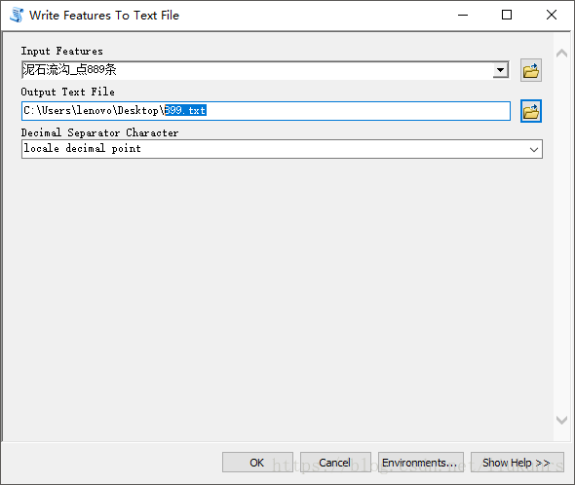The width and height of the screenshot is (575, 485).
Task: Close the Write Features To Text File dialog
Action: (x=552, y=15)
